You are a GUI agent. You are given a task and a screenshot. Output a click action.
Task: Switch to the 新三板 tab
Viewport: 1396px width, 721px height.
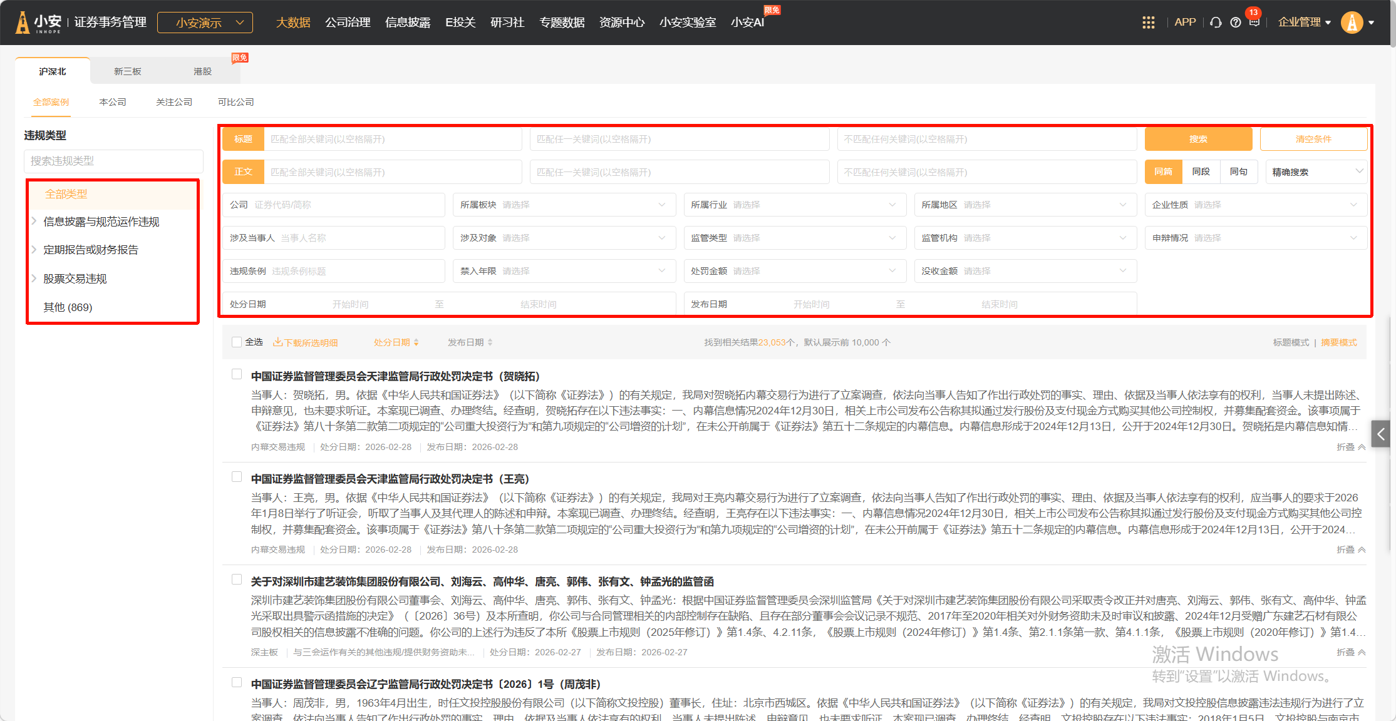127,71
